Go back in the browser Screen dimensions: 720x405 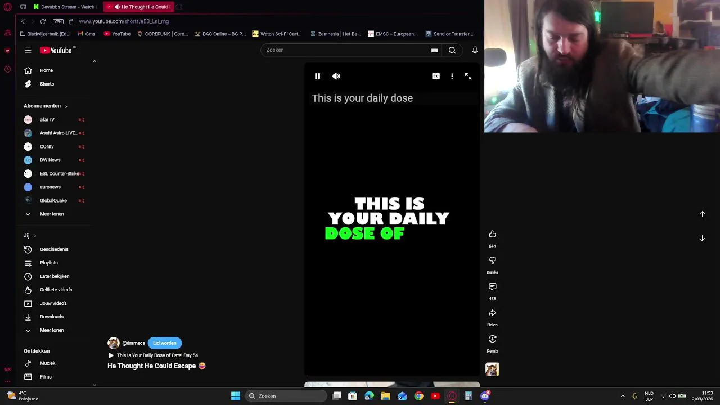pos(22,21)
